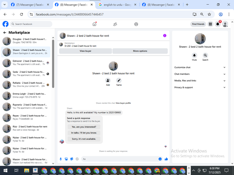Open the emoji picker in message box

tap(160, 159)
